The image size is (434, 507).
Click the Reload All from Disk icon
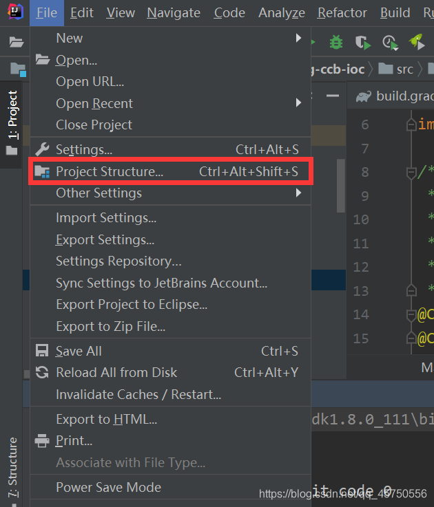click(42, 372)
